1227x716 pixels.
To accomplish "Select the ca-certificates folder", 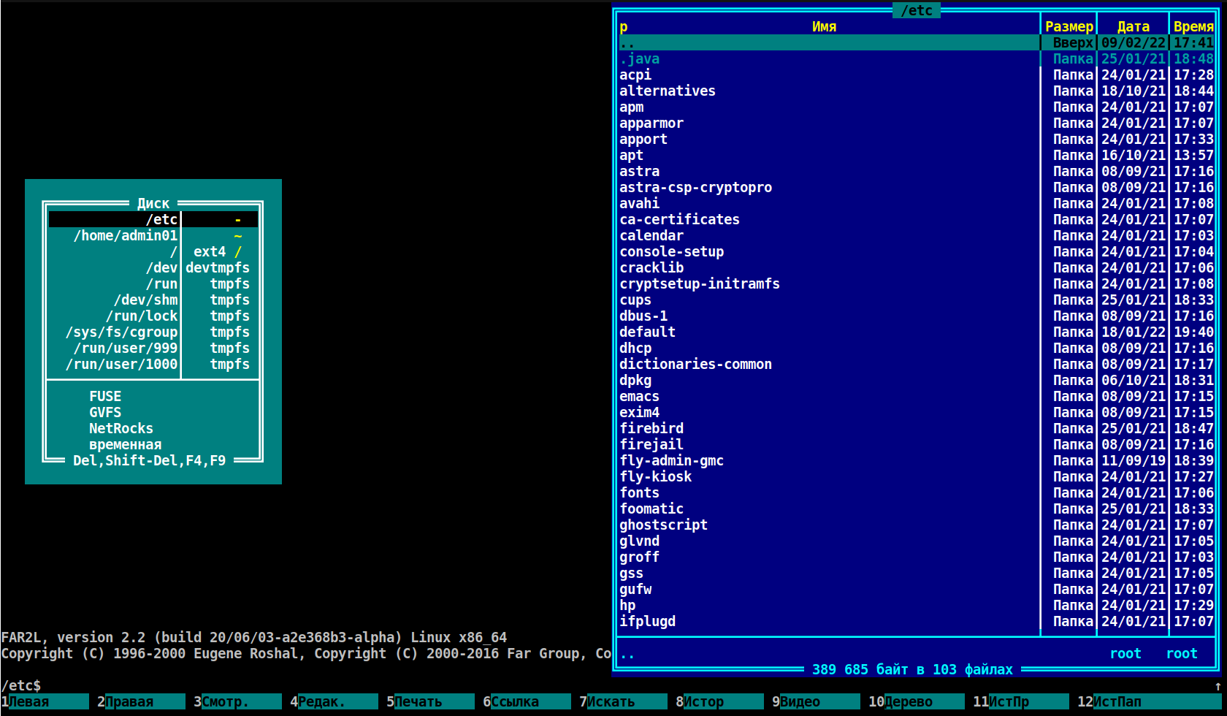I will pos(917,219).
